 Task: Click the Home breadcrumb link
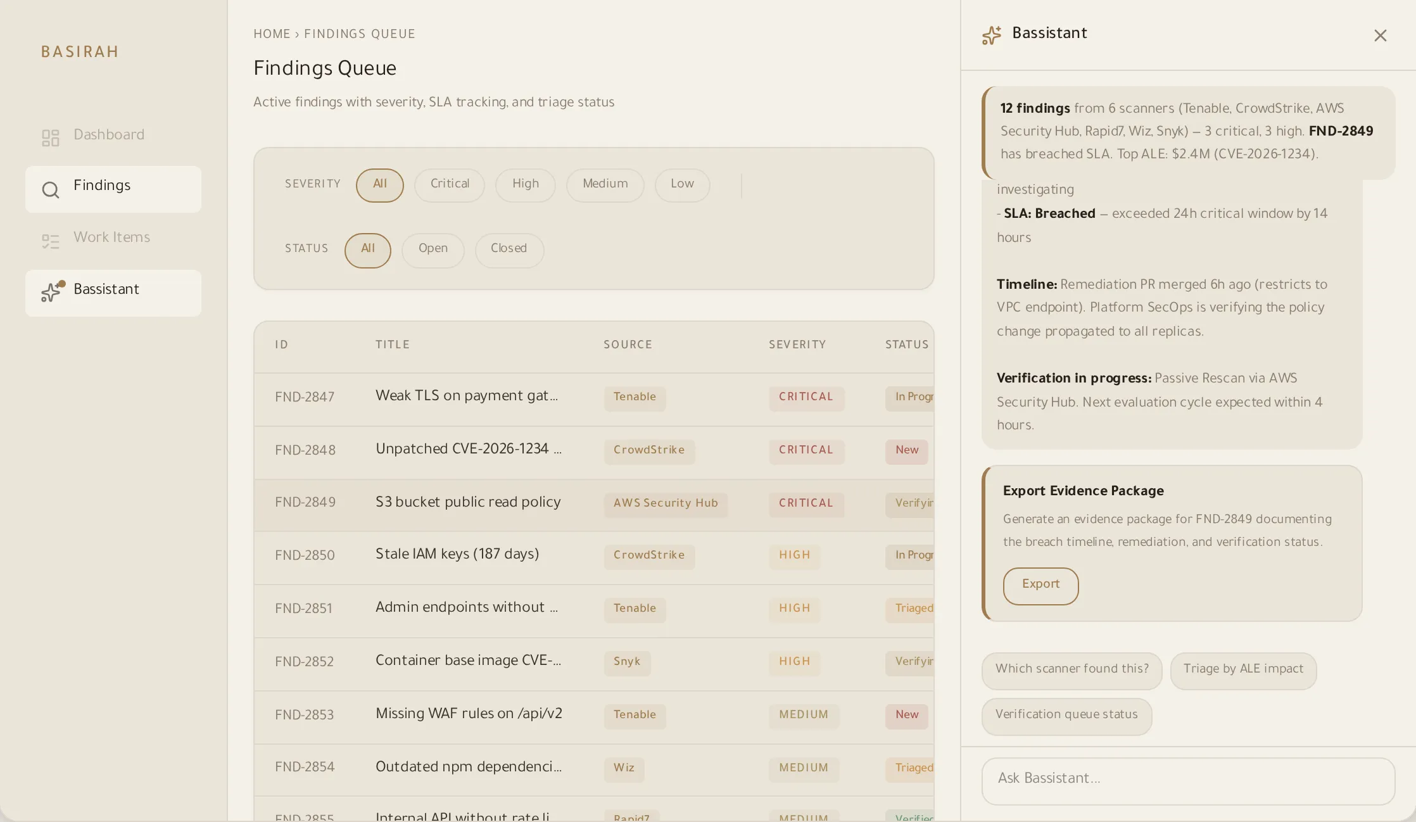coord(272,34)
